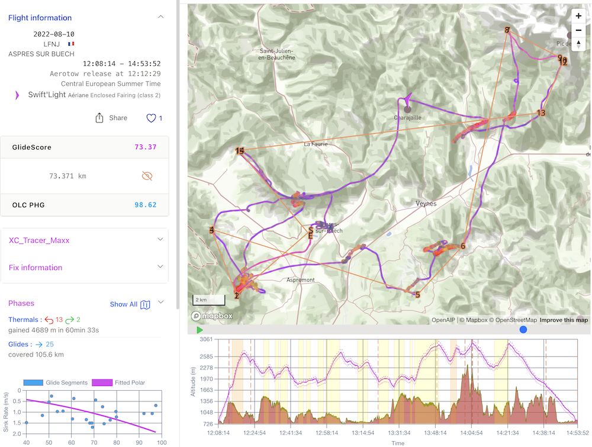The height and width of the screenshot is (447, 592).
Task: Select the GlideScore scoring row
Action: pos(85,147)
